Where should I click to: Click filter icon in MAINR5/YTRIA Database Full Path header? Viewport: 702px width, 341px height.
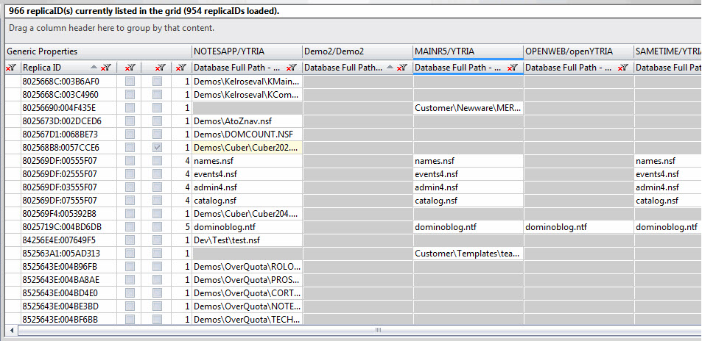tap(512, 68)
